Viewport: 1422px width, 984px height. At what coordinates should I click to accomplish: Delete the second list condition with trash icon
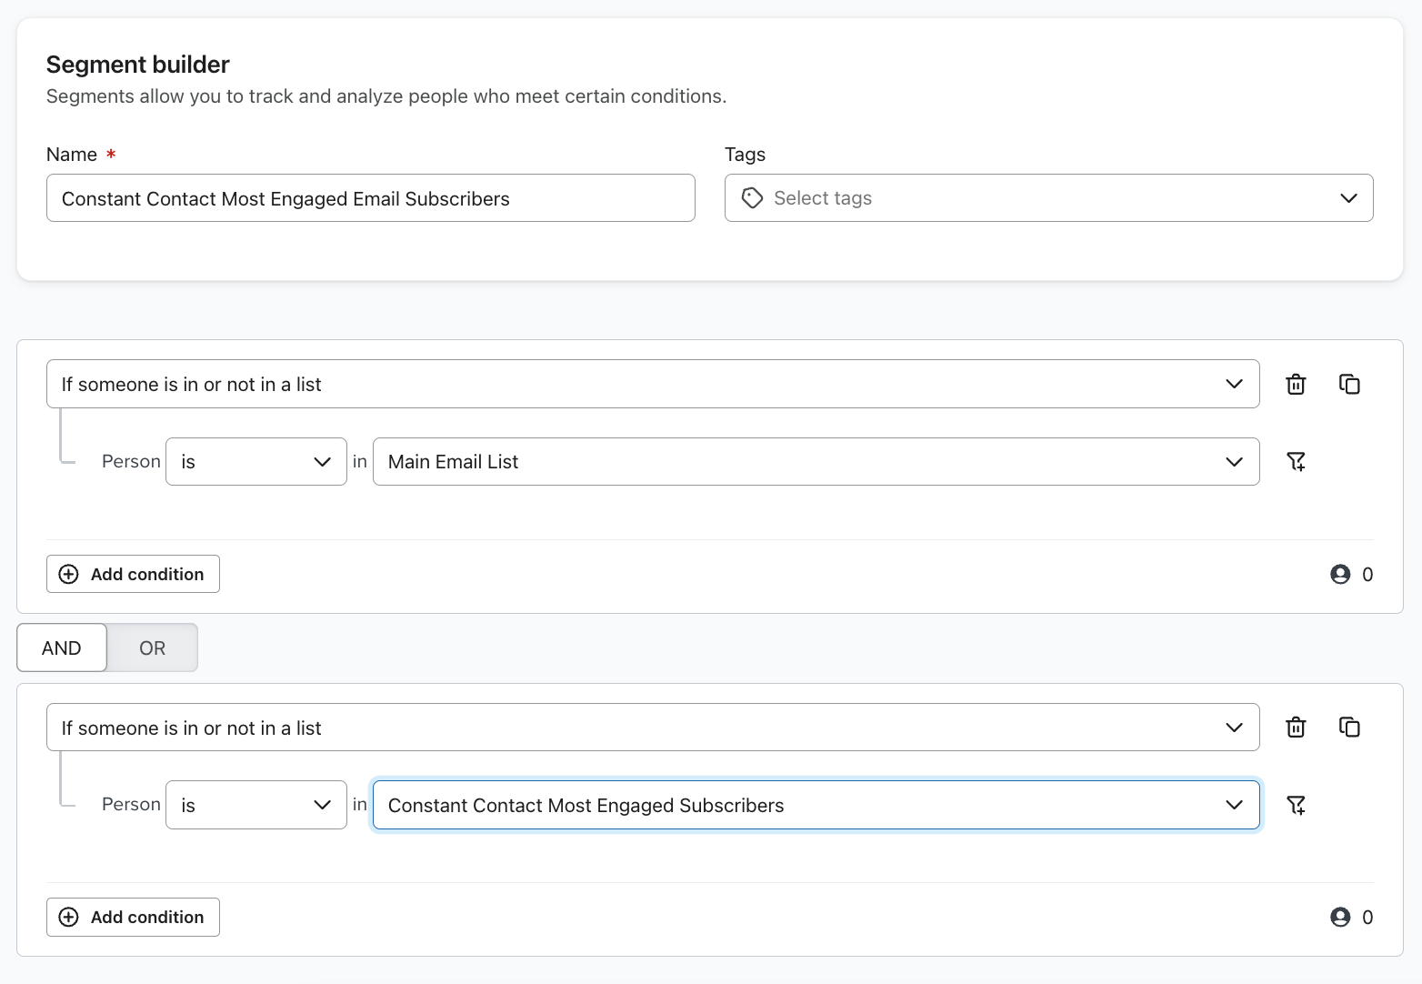click(x=1296, y=728)
